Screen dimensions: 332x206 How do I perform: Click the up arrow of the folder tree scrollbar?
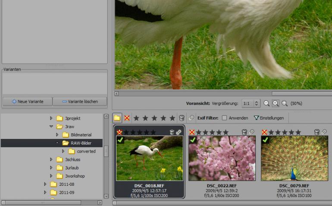[x=106, y=116]
